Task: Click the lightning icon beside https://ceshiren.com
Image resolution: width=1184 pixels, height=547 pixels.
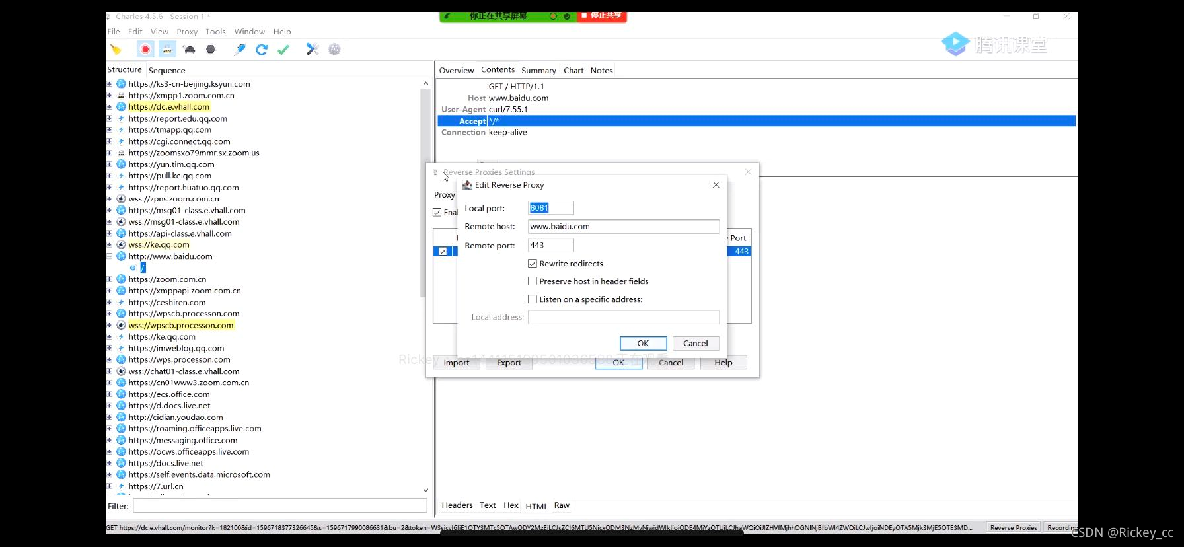Action: 121,303
